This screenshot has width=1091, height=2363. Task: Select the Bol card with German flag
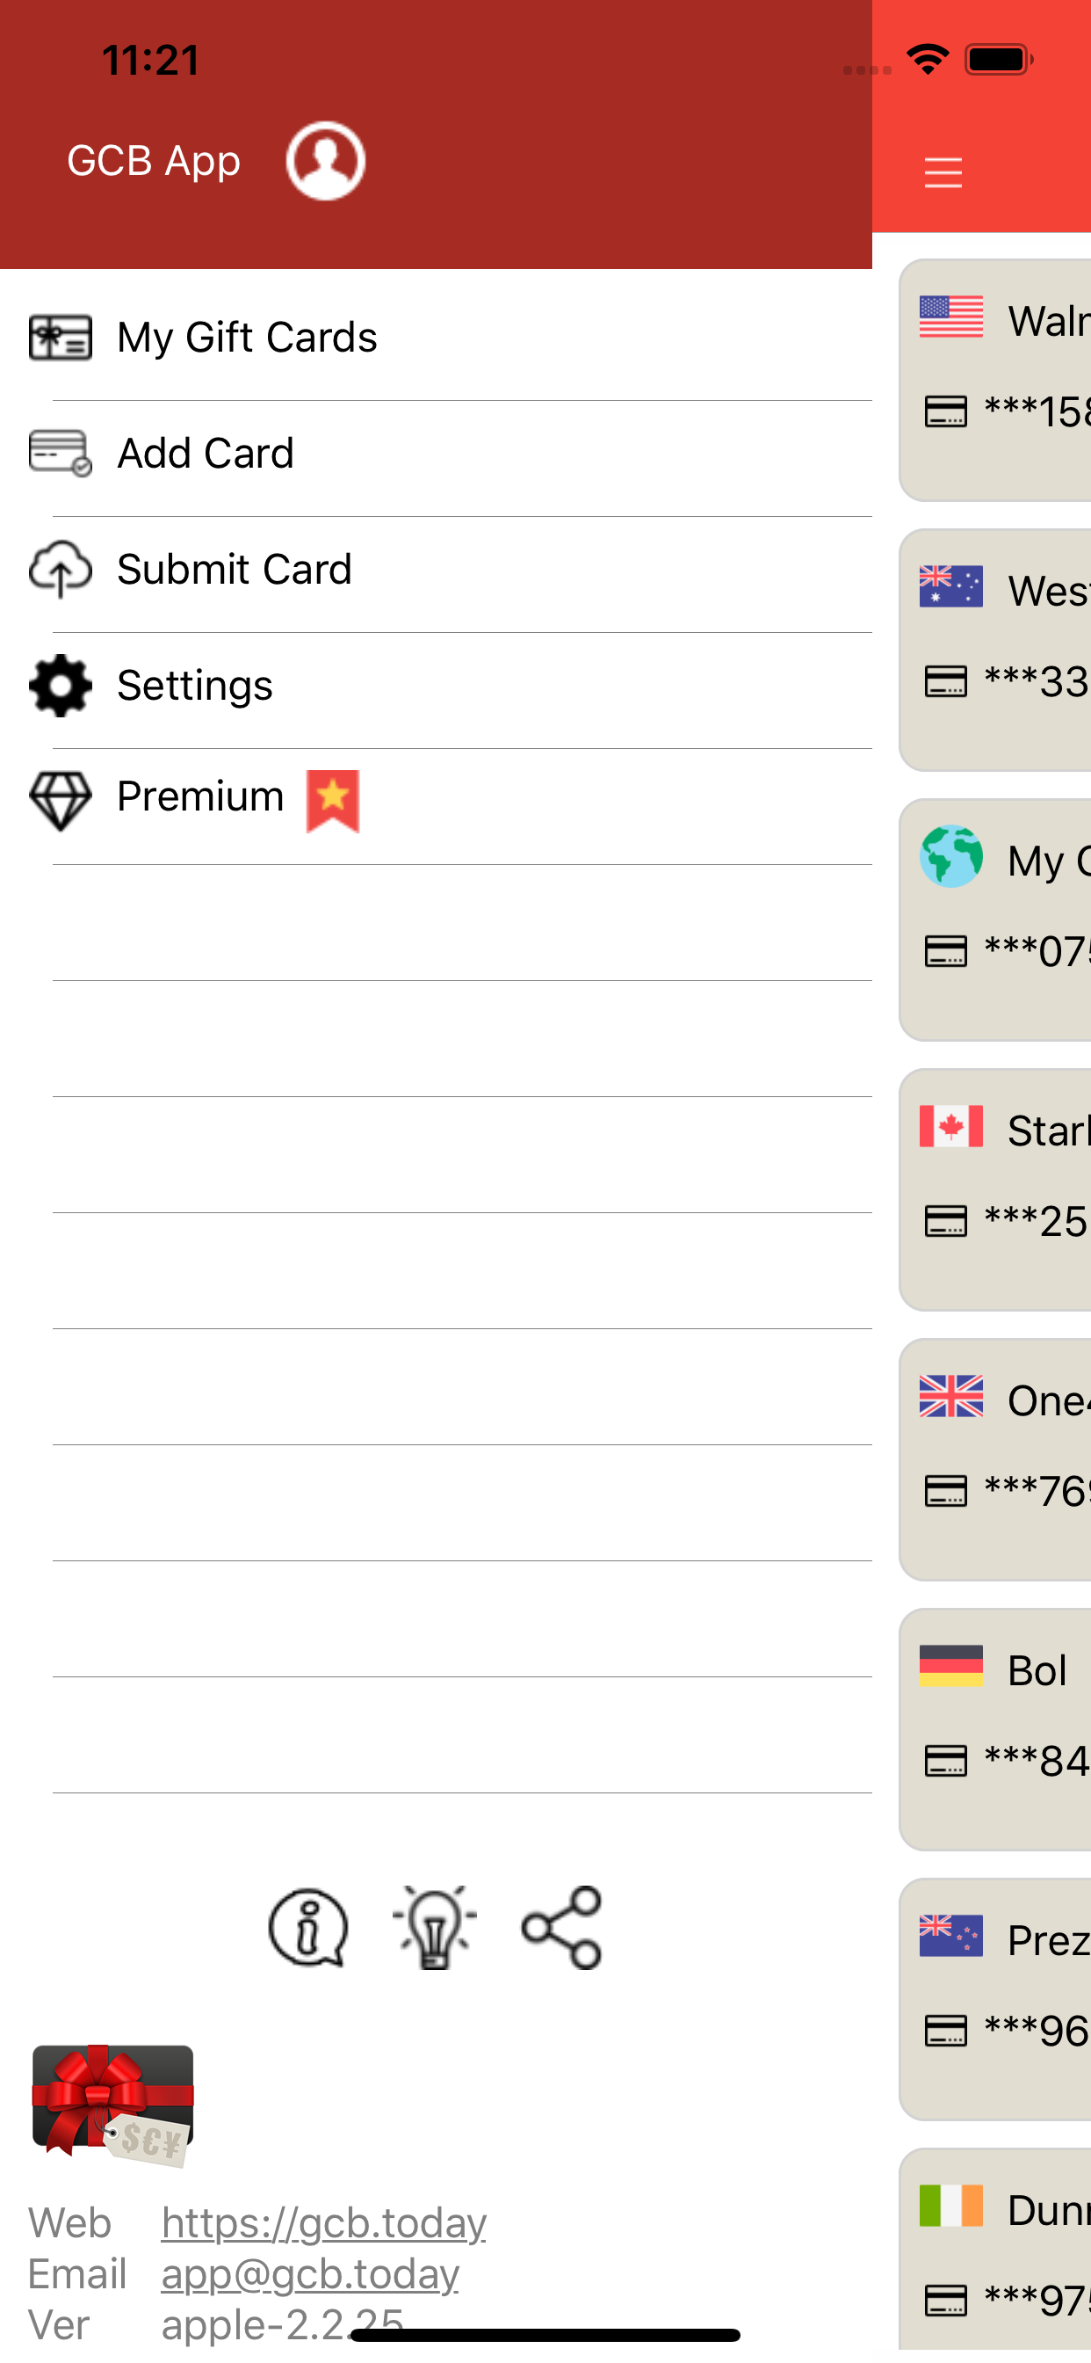[x=995, y=1729]
